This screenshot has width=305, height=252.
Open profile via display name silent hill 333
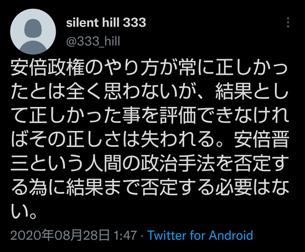(x=106, y=22)
